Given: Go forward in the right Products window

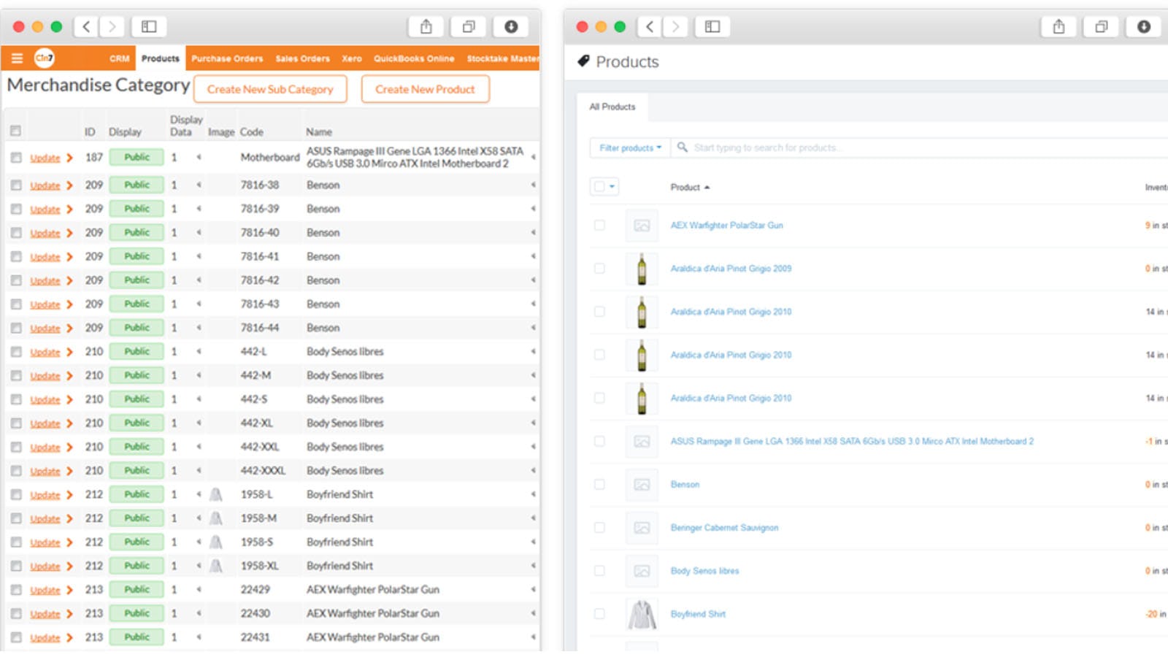Looking at the screenshot, I should [x=675, y=27].
